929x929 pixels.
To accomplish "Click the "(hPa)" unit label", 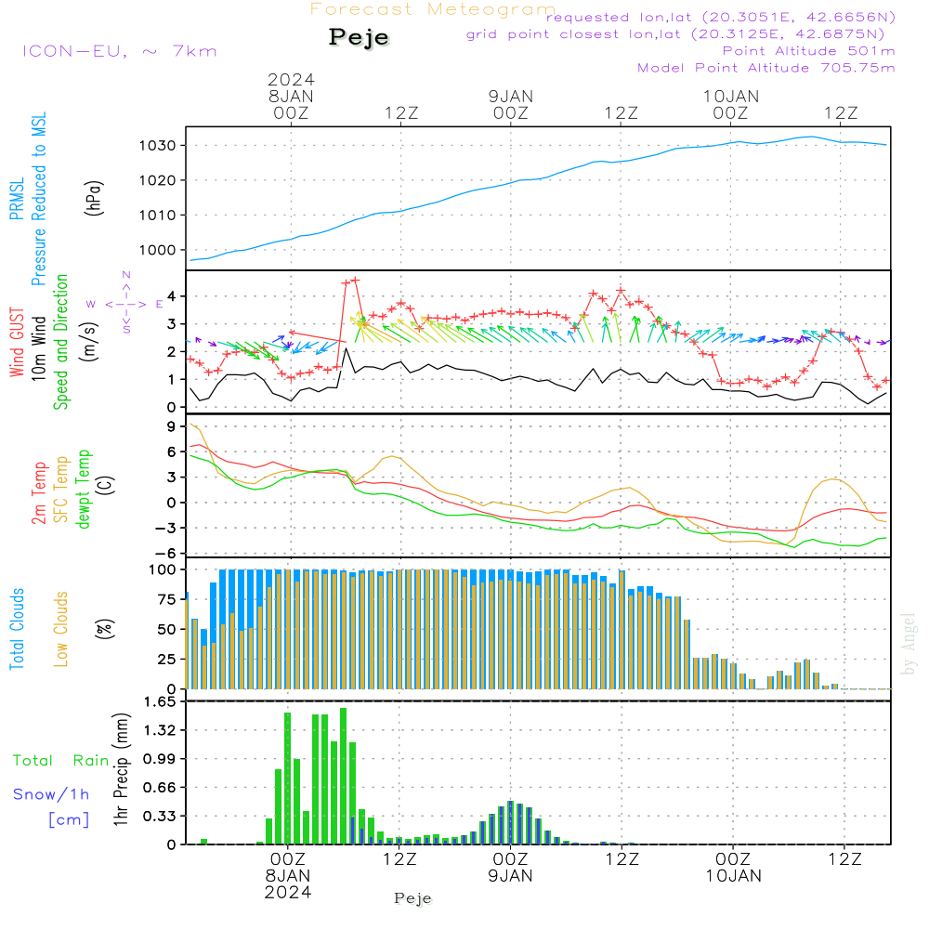I will [x=94, y=199].
